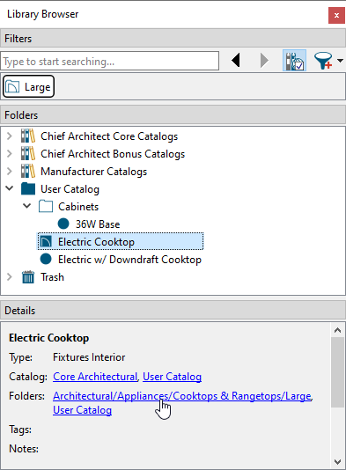Click the Electric w/ Downdraft Cooktop icon

tap(46, 259)
